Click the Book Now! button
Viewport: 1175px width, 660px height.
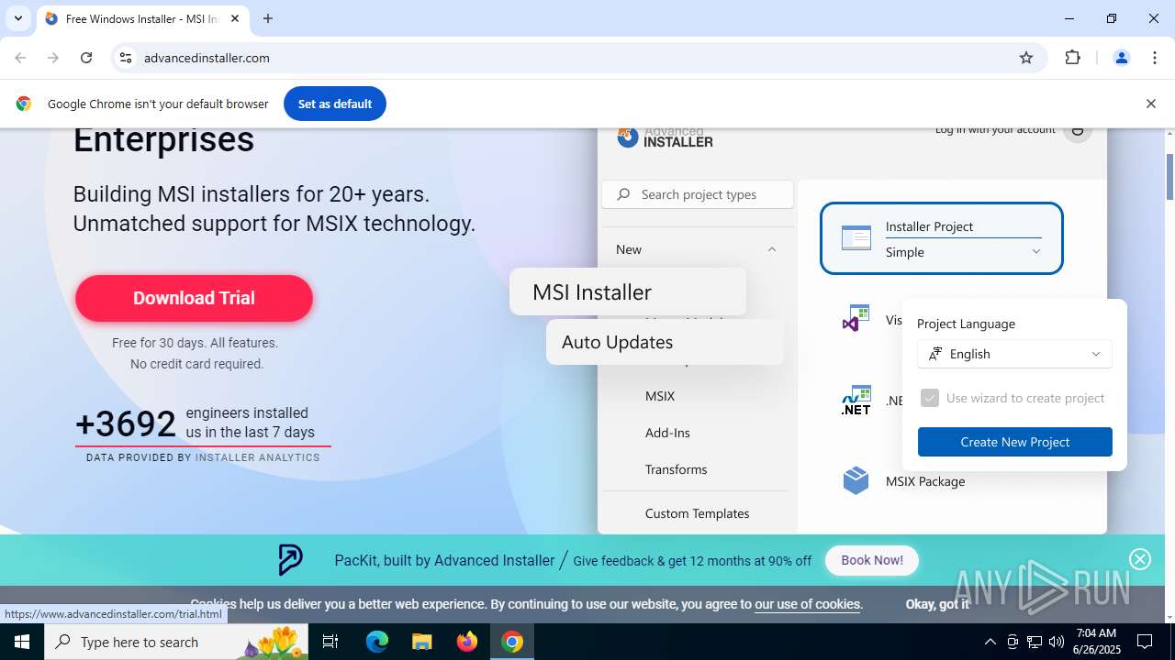coord(872,560)
